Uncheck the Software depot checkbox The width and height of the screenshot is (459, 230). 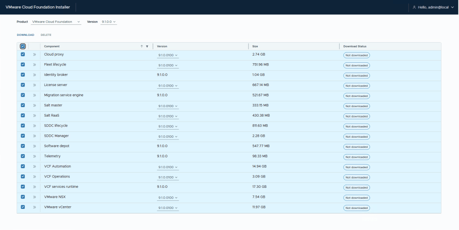click(x=23, y=146)
